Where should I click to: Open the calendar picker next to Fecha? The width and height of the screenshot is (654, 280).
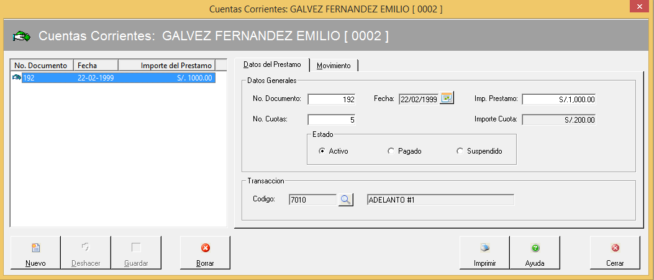(x=447, y=98)
